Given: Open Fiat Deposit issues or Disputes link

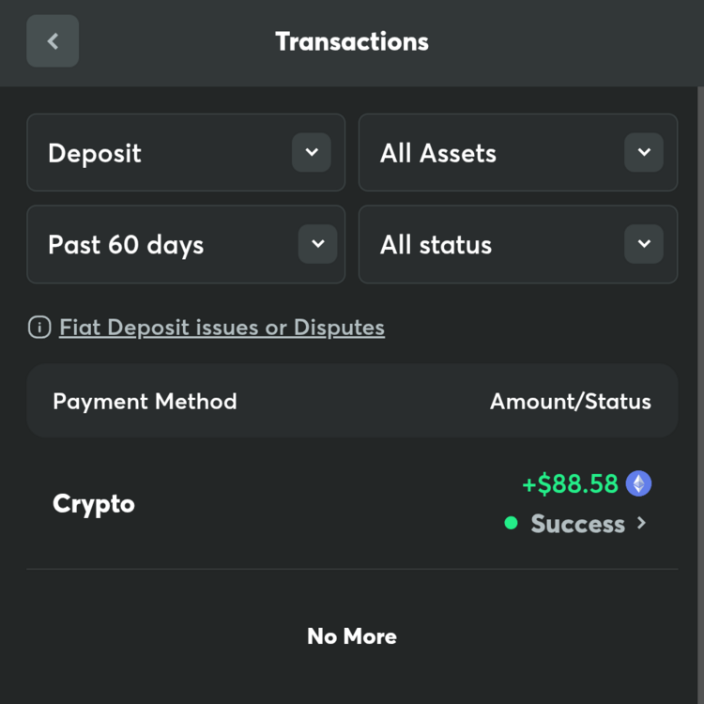Looking at the screenshot, I should [x=222, y=328].
